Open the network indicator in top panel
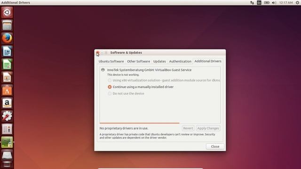This screenshot has height=169, width=301. click(252, 2)
